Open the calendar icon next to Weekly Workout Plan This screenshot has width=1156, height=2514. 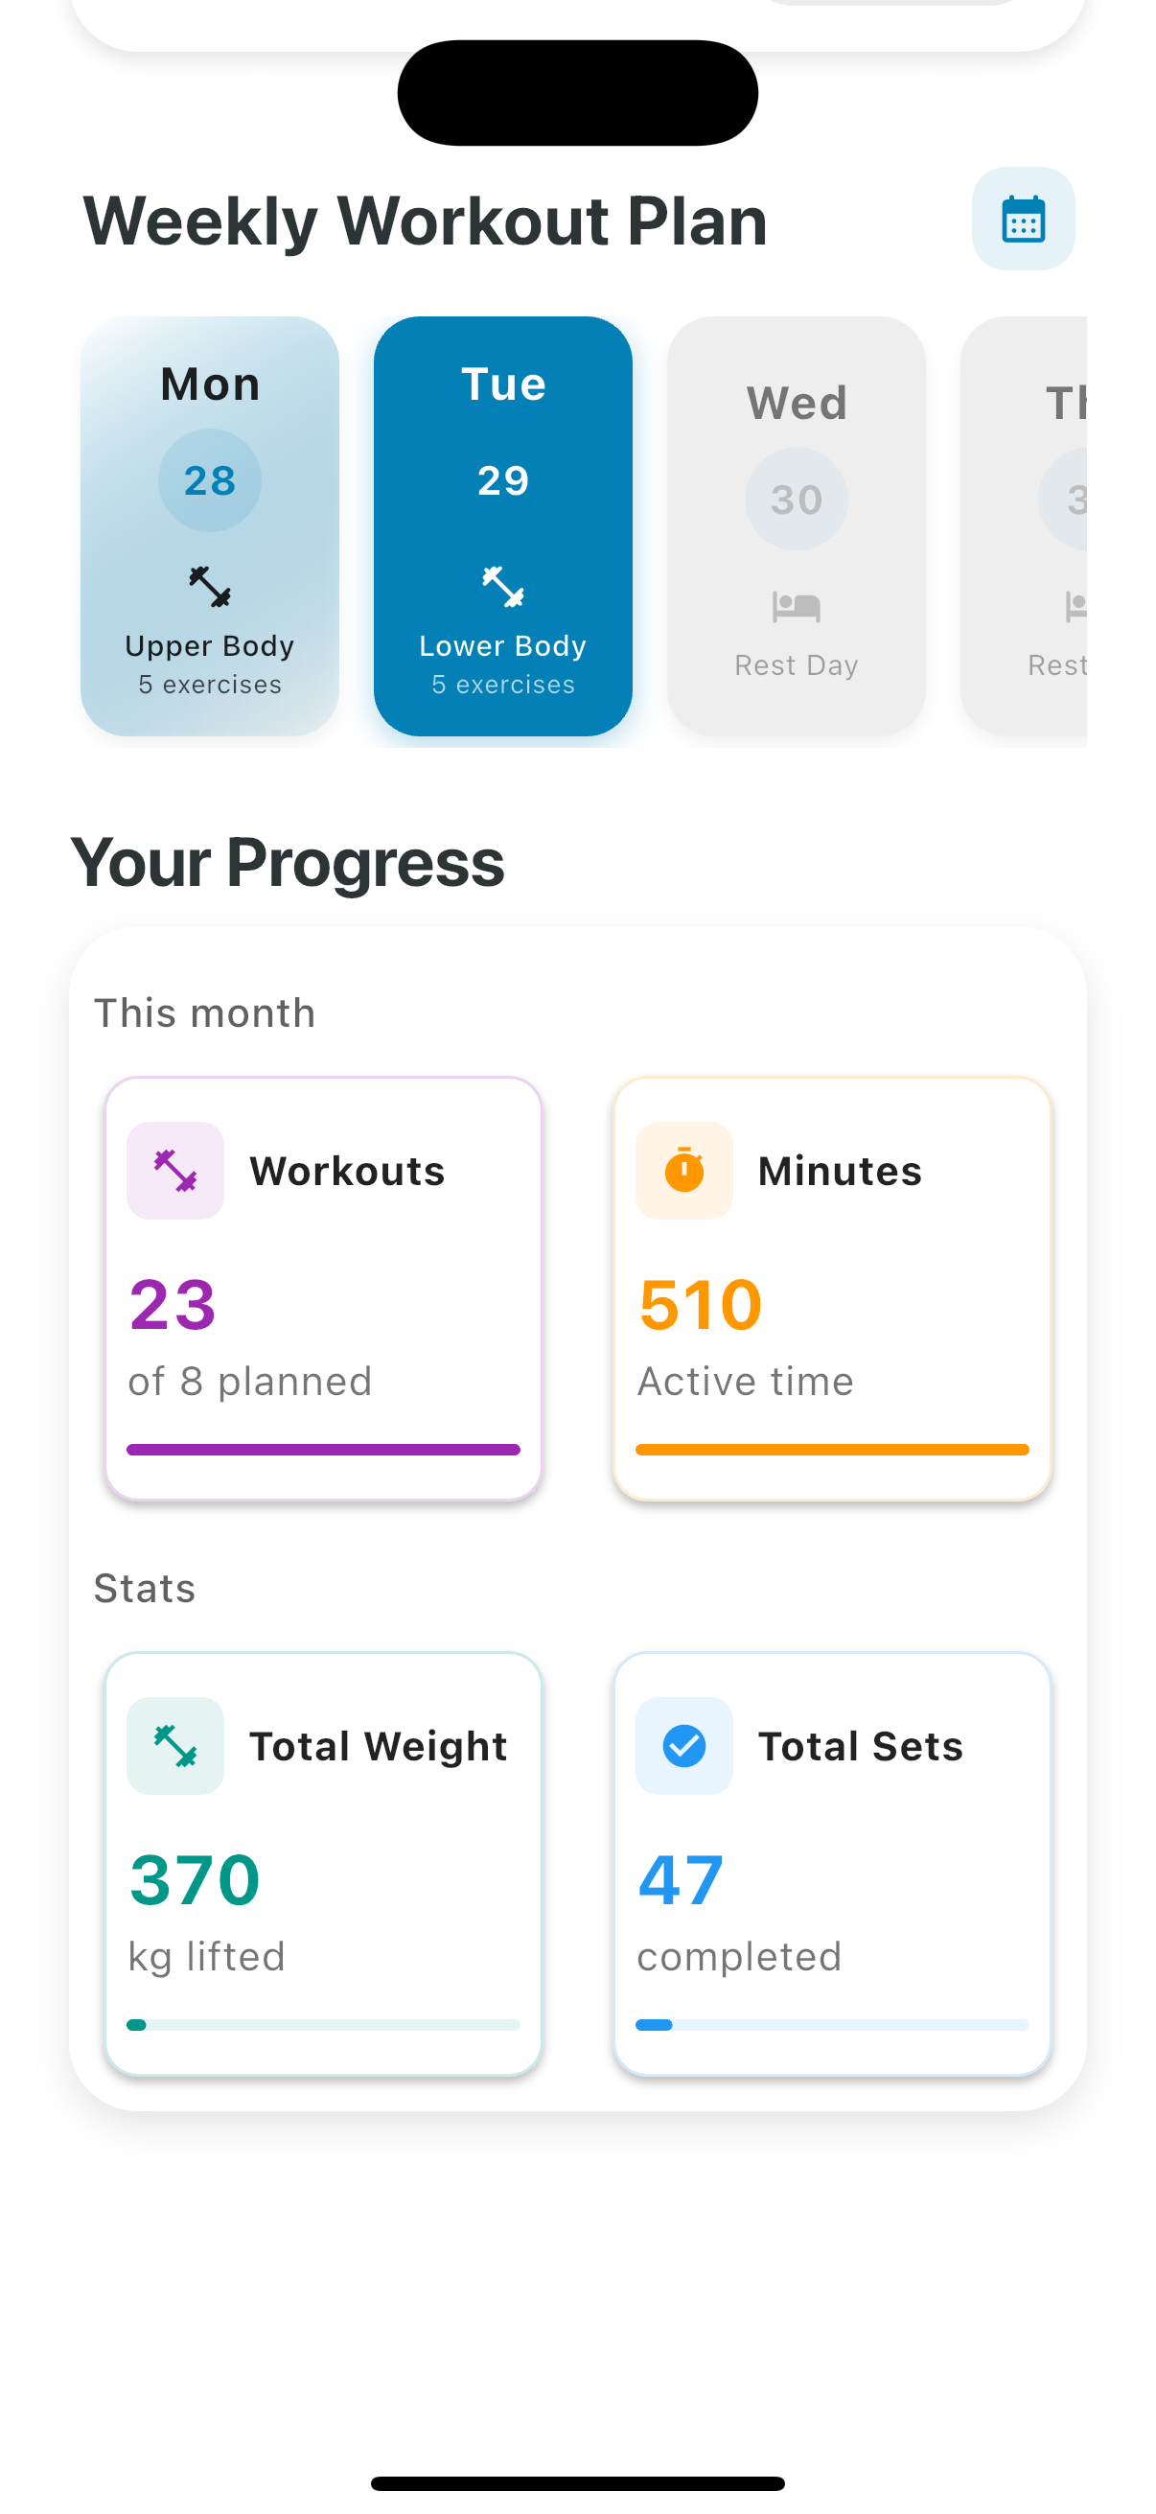click(1024, 219)
